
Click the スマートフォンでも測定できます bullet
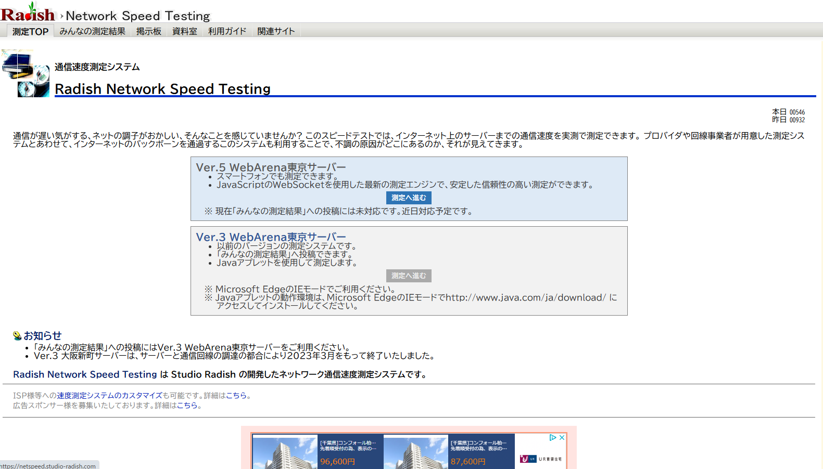[277, 176]
